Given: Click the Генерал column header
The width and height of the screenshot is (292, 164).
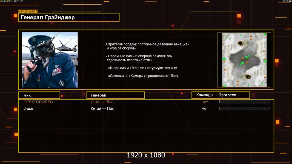Looking at the screenshot, I should (116, 95).
